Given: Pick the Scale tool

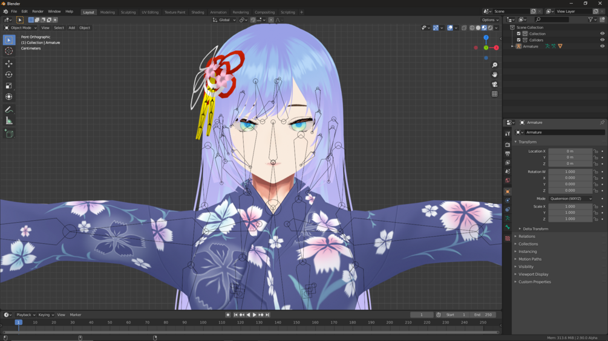Looking at the screenshot, I should [x=9, y=86].
